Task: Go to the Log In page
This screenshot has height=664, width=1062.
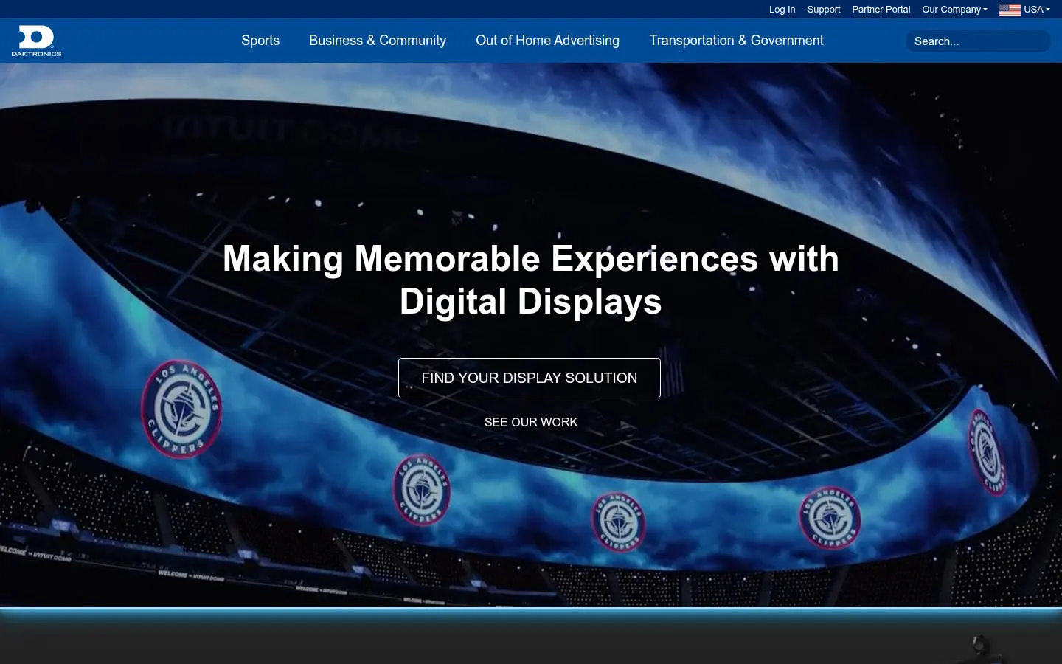Action: coord(782,10)
